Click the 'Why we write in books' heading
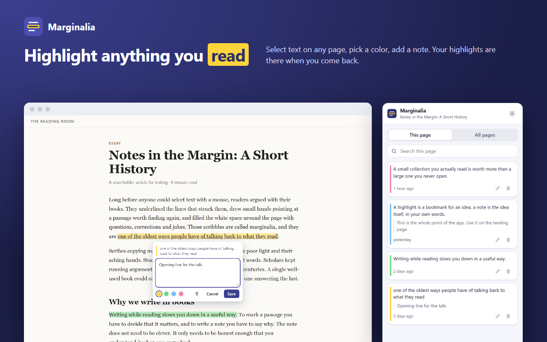 (151, 302)
